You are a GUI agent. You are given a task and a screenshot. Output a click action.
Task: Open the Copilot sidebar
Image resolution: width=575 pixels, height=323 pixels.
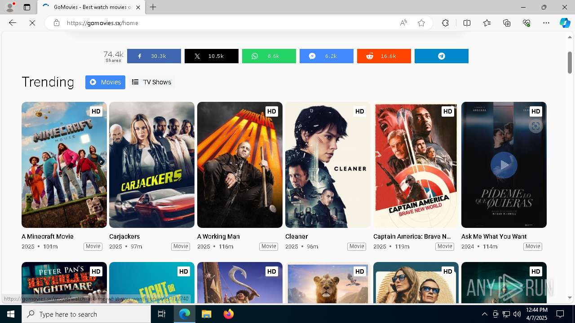565,23
